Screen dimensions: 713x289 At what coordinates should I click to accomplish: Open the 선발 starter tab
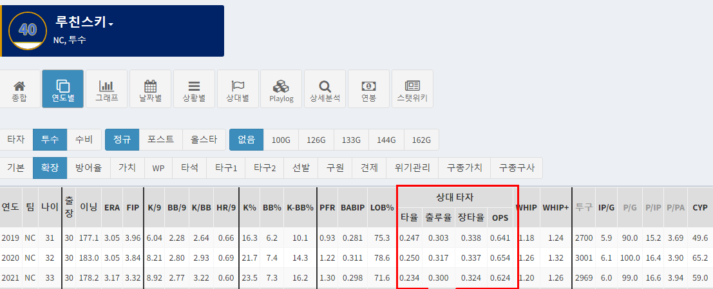click(301, 168)
